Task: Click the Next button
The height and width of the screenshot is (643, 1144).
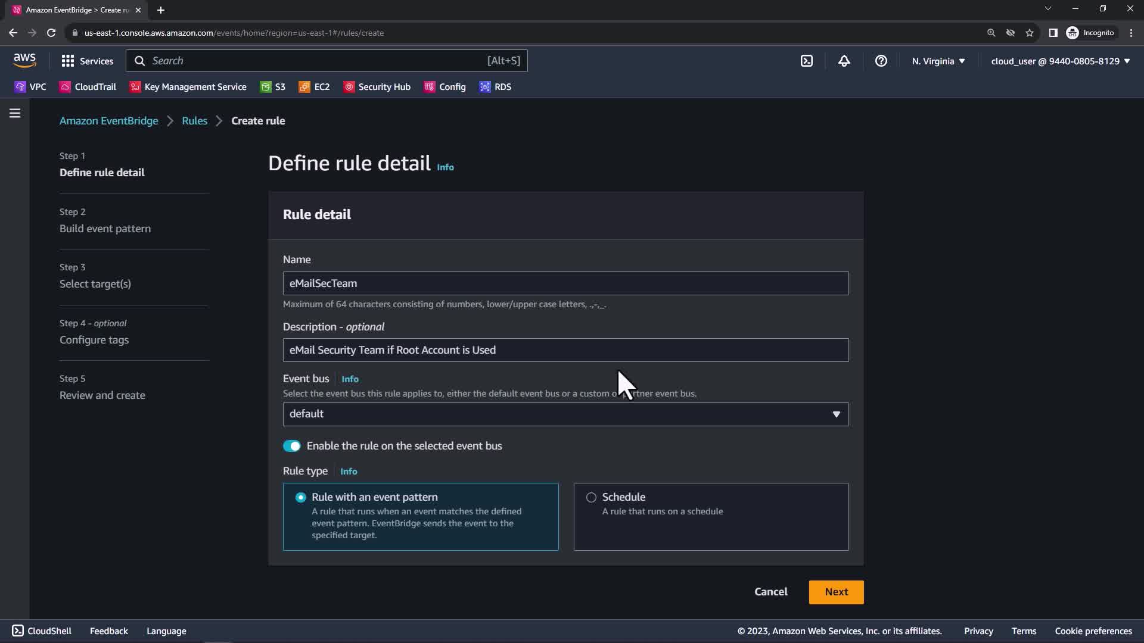Action: pyautogui.click(x=836, y=592)
